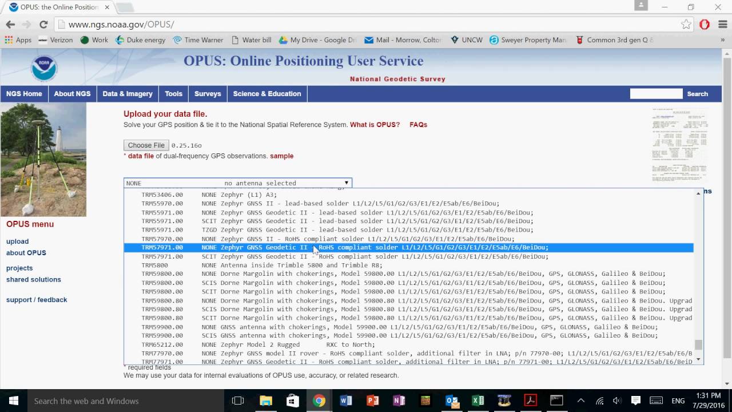
Task: Open the What is OPUS? link
Action: 375,125
